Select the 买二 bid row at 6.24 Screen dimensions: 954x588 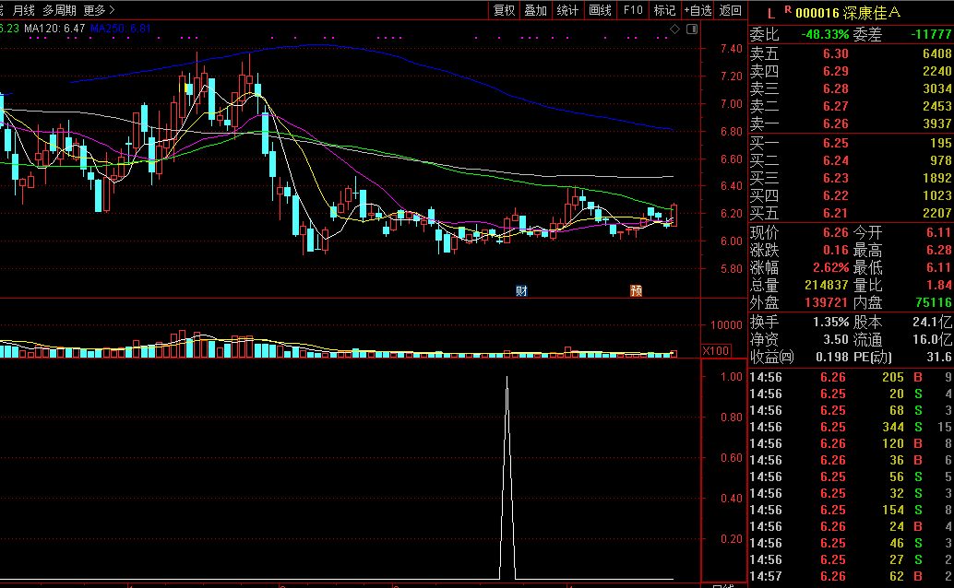(851, 160)
